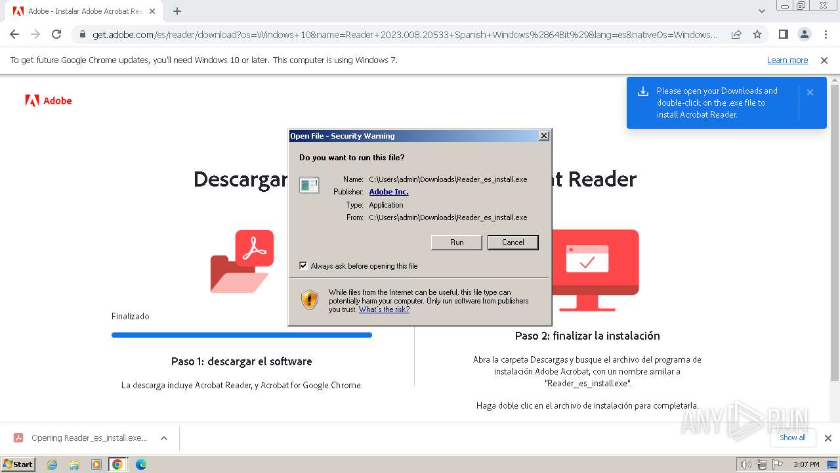Click the network tray icon

pos(762,464)
